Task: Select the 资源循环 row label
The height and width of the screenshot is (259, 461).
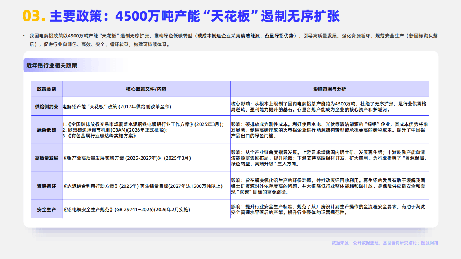Action: point(46,186)
